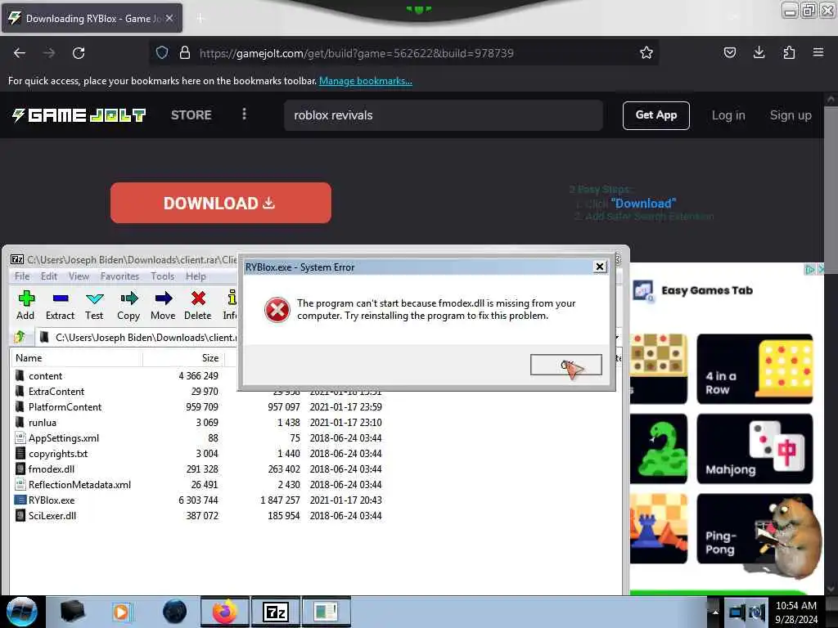Open the Windows Start button
This screenshot has width=838, height=628.
(x=21, y=612)
